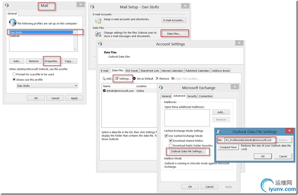Click Outlook Data File Settings title icon
The height and width of the screenshot is (195, 298).
[219, 132]
